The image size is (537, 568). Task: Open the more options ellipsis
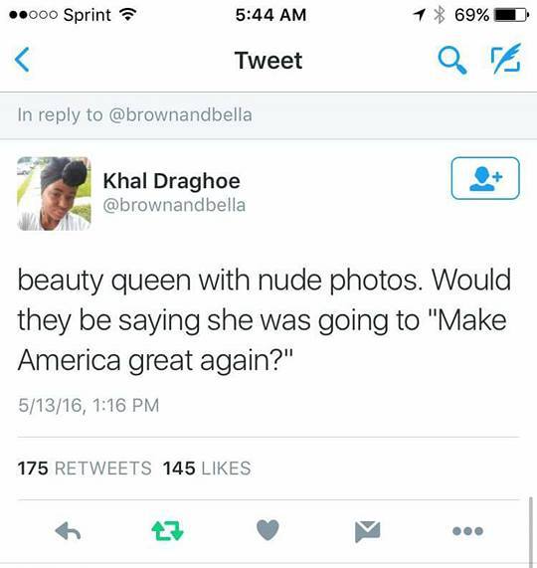467,531
